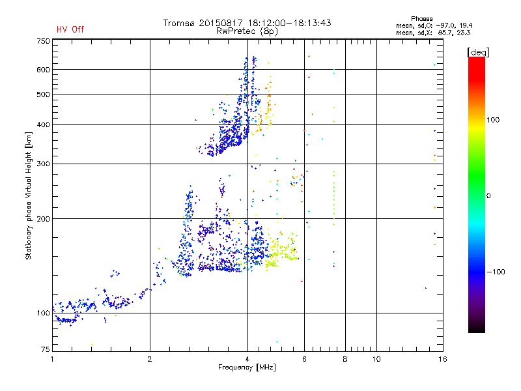Click the x-axis tick label '16'
Screen dimensions: 521x391
(x=443, y=359)
